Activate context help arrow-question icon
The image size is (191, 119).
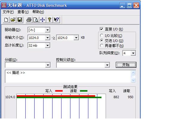(56, 20)
